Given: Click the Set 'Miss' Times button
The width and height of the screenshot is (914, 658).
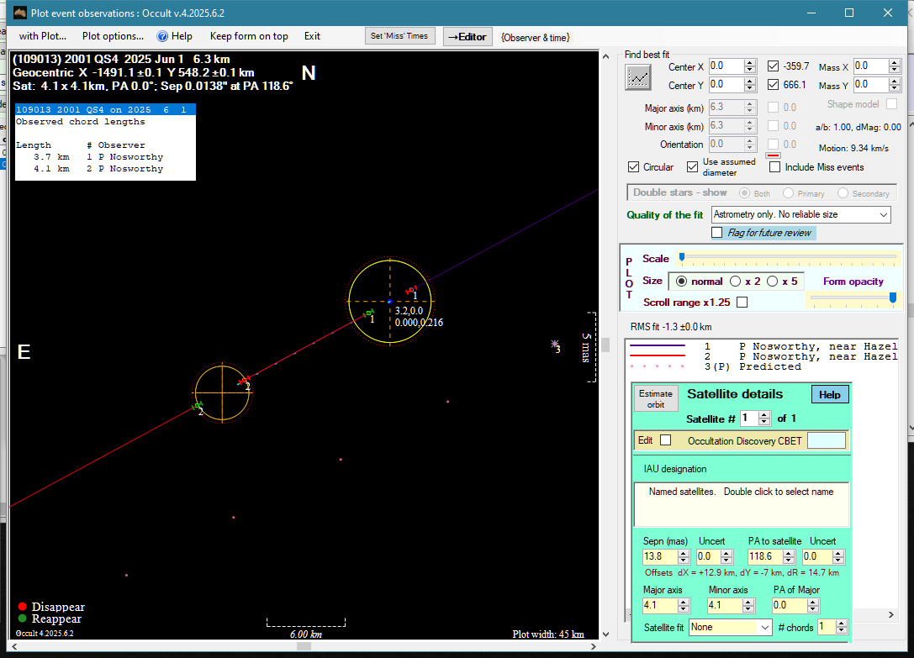Looking at the screenshot, I should 399,36.
